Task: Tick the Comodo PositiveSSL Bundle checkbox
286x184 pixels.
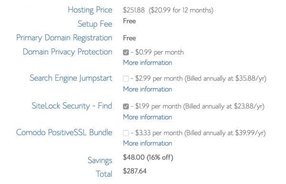Action: point(126,133)
